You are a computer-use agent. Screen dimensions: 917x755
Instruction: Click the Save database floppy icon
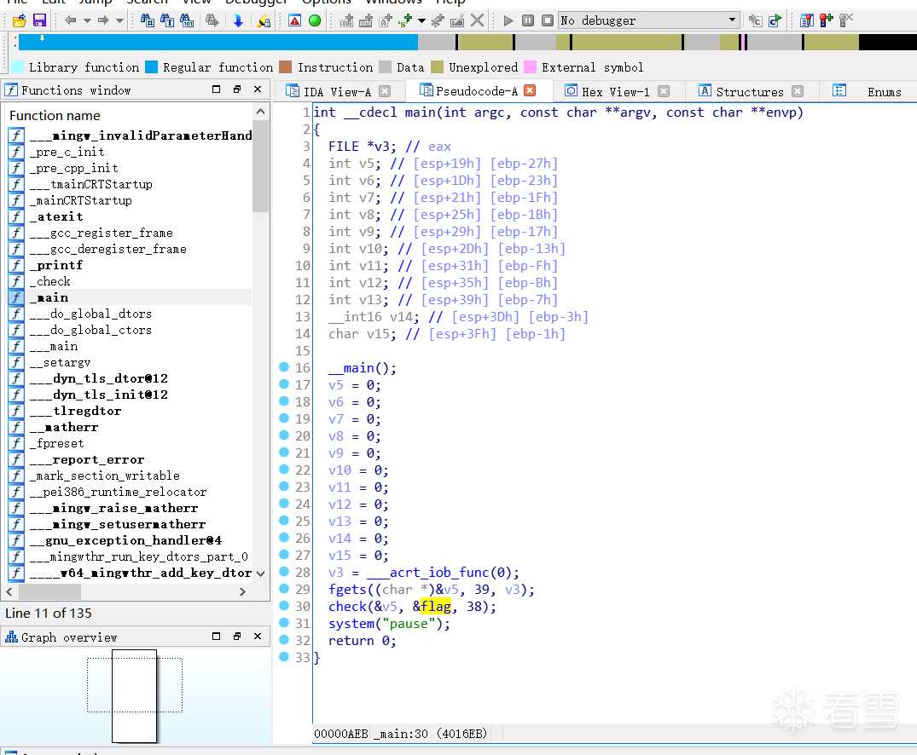(39, 20)
